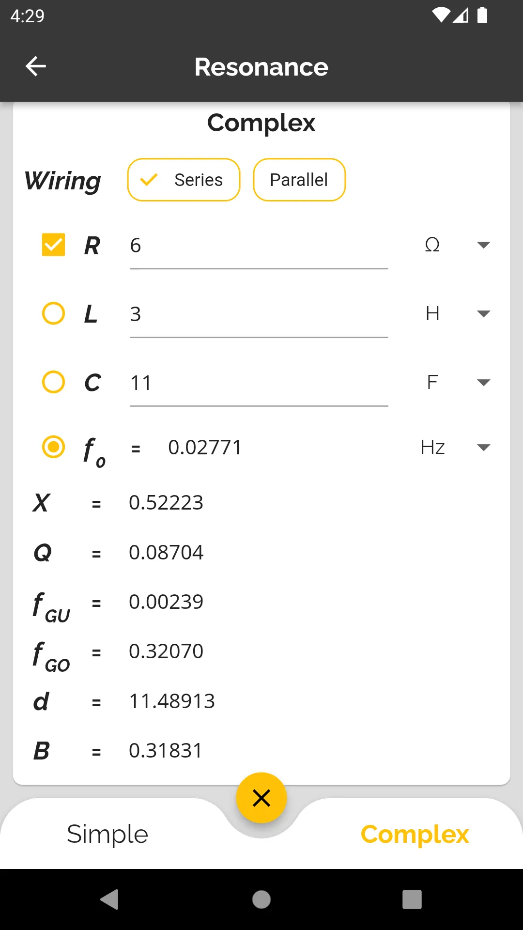Choose Series wiring option
The height and width of the screenshot is (930, 523).
pos(184,180)
